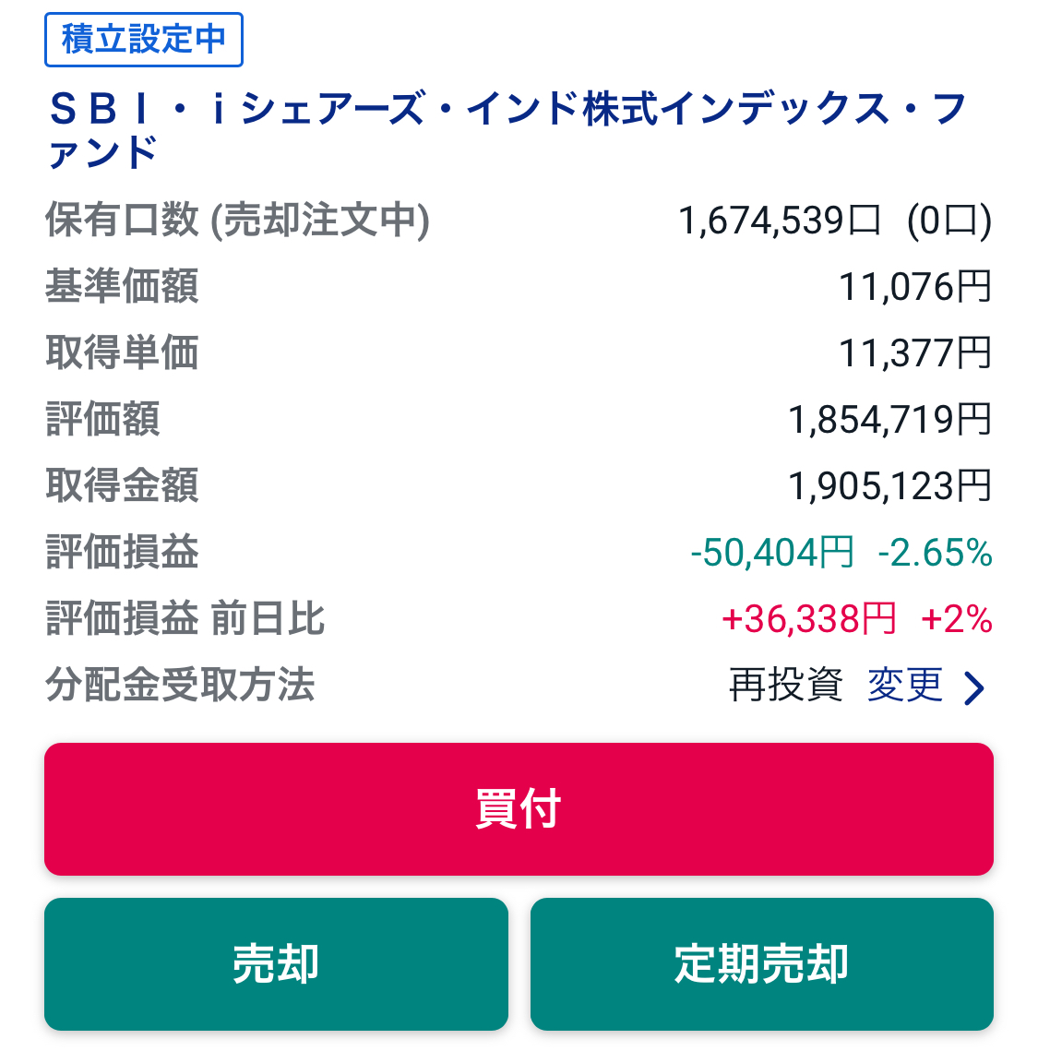Select the 1,854,719円 valuation amount
The height and width of the screenshot is (1051, 1038).
(x=889, y=420)
